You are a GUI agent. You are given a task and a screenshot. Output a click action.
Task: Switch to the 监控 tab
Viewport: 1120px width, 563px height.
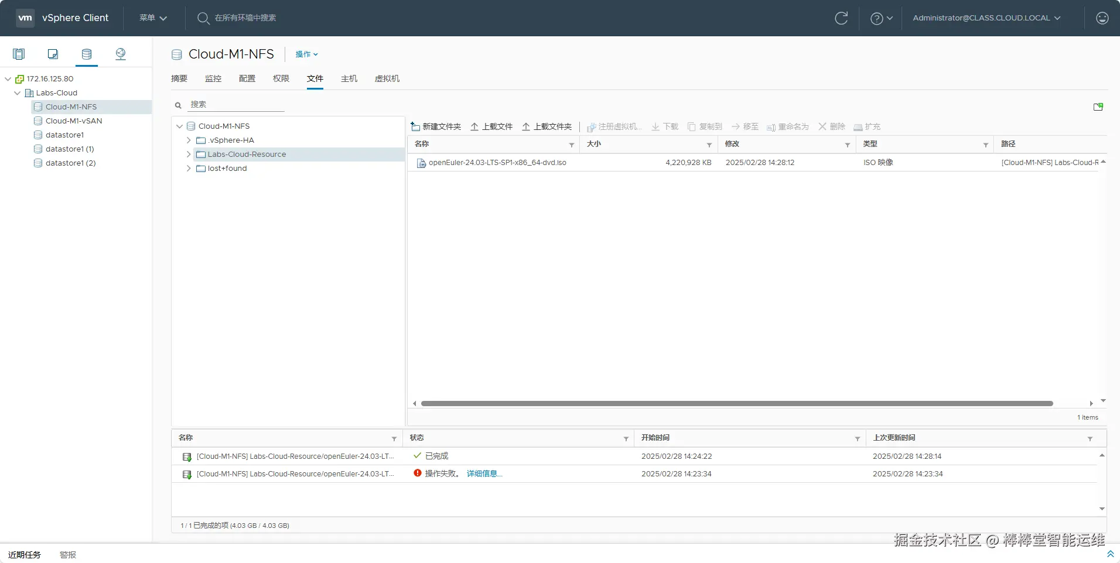(213, 78)
